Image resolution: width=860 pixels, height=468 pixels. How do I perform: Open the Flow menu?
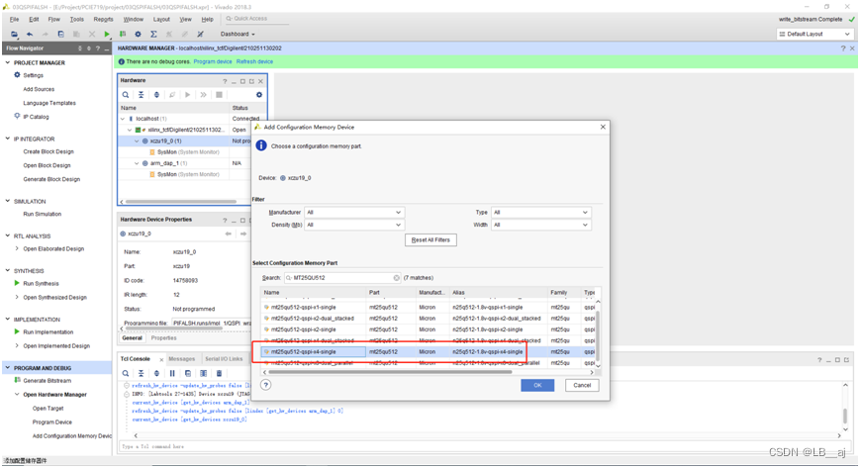pyautogui.click(x=53, y=19)
